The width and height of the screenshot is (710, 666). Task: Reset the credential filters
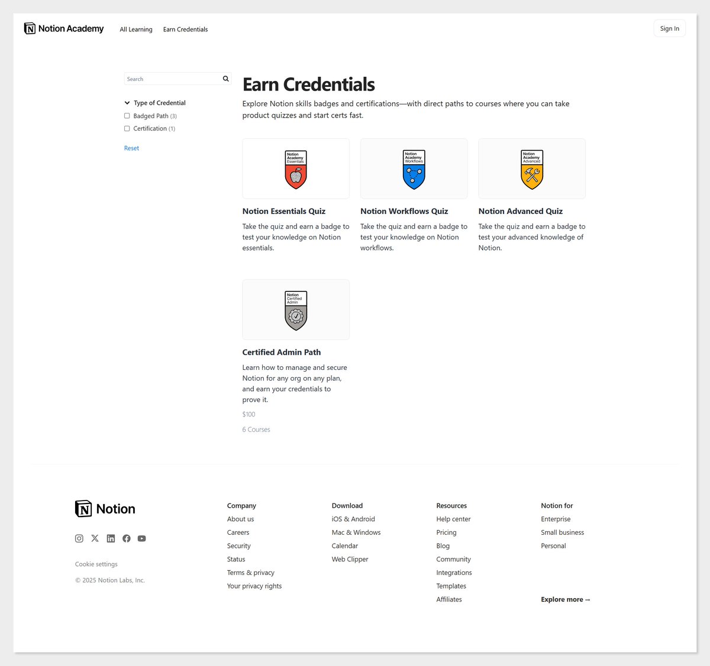coord(131,148)
